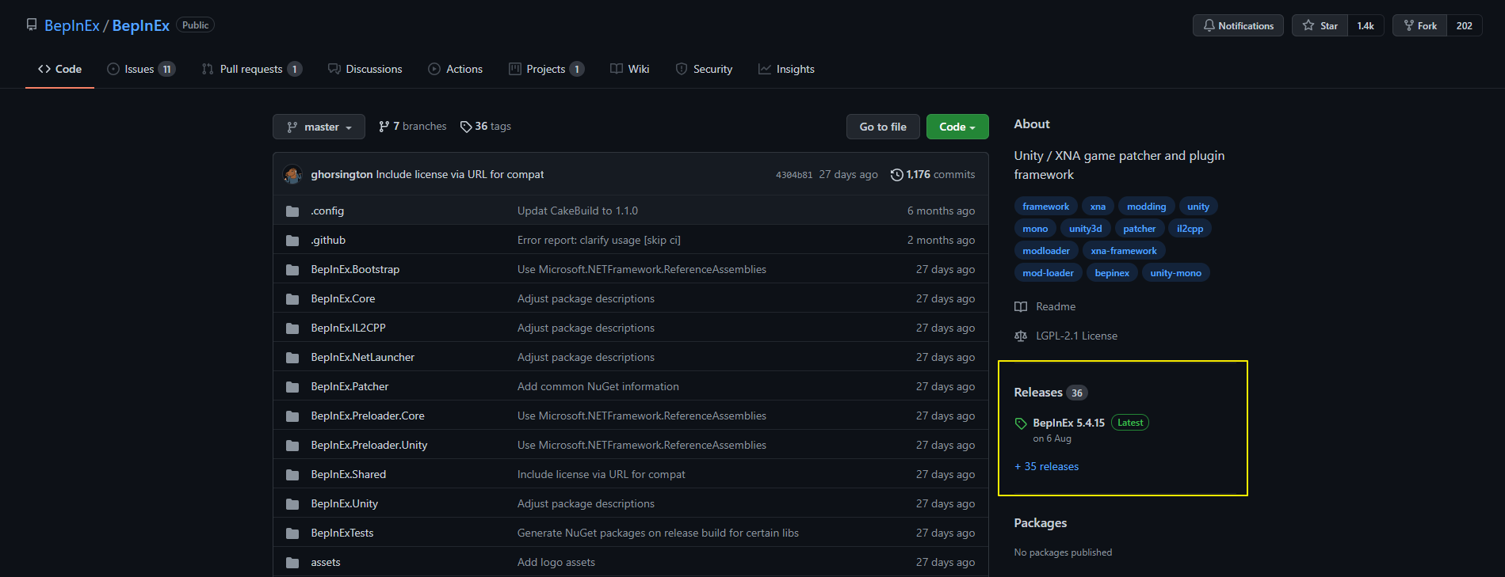Open the Pull requests tab
1505x577 pixels.
(251, 70)
